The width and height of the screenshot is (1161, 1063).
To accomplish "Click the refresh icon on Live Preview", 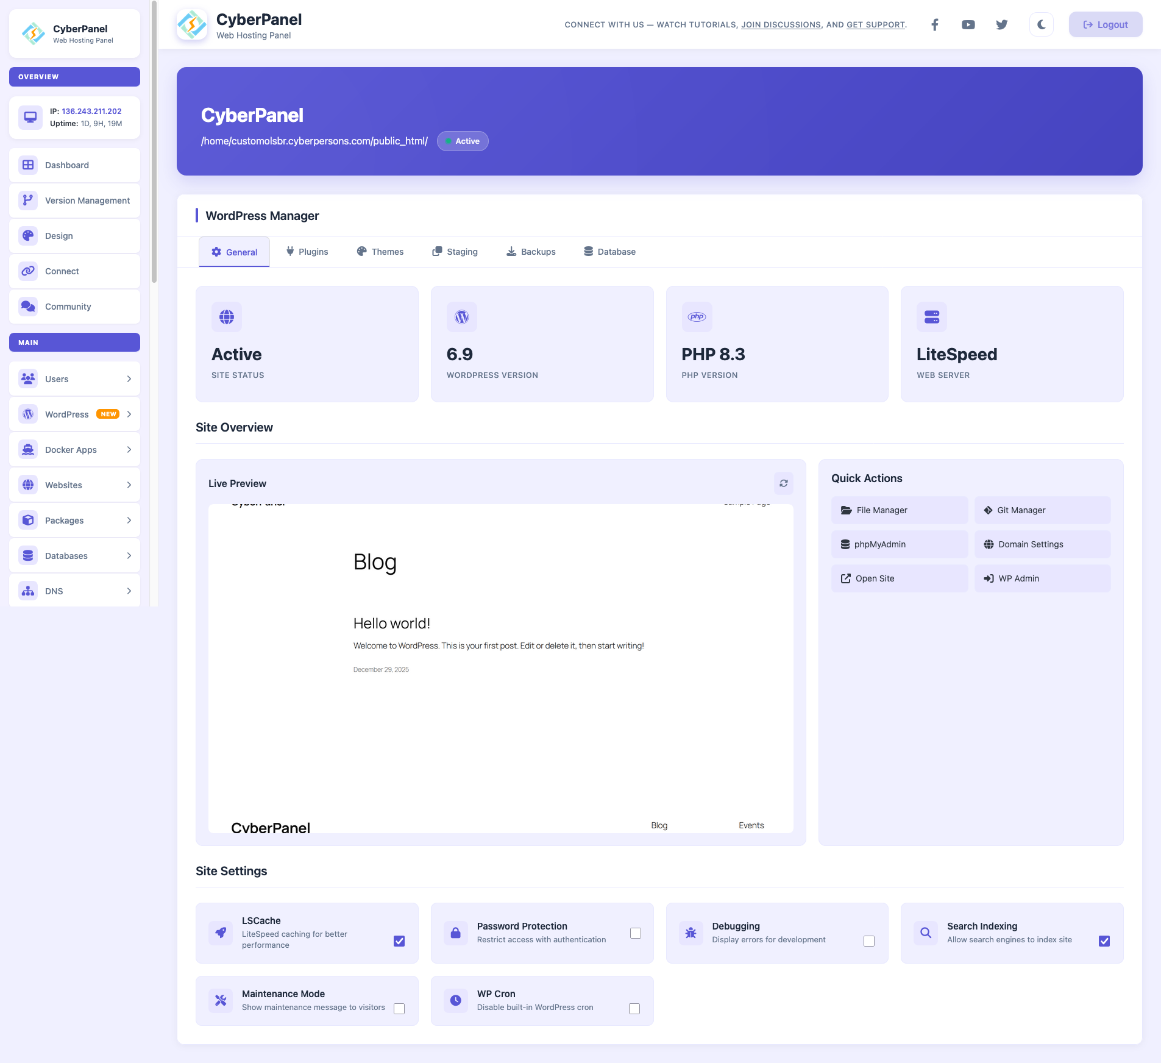I will [x=784, y=483].
